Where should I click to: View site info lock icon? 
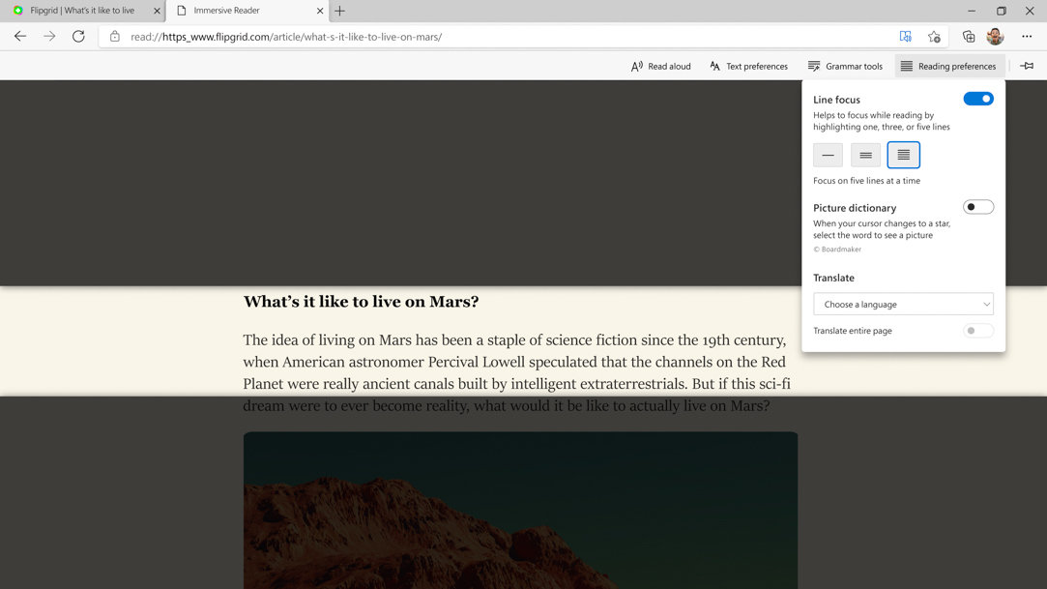115,37
